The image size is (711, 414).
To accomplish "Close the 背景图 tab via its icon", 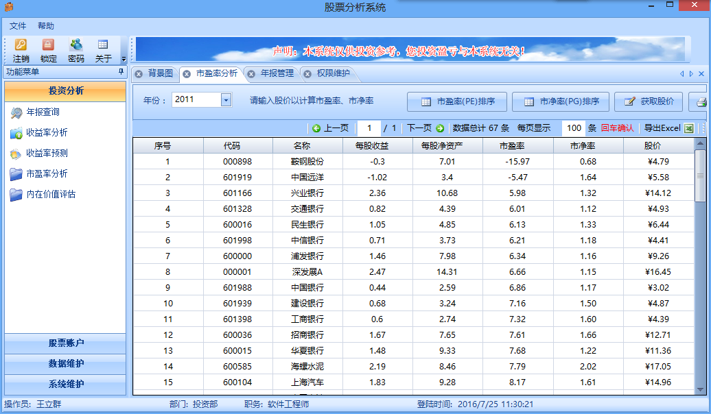I will pyautogui.click(x=139, y=74).
